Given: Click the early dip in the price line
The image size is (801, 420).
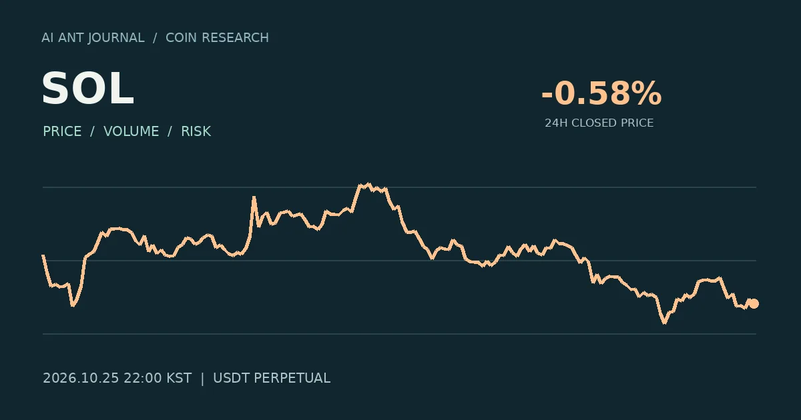Looking at the screenshot, I should click(x=73, y=305).
